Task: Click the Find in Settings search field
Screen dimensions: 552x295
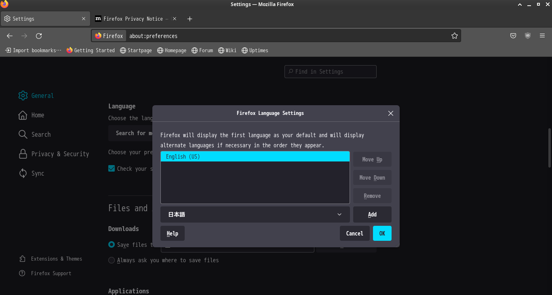Action: point(331,72)
